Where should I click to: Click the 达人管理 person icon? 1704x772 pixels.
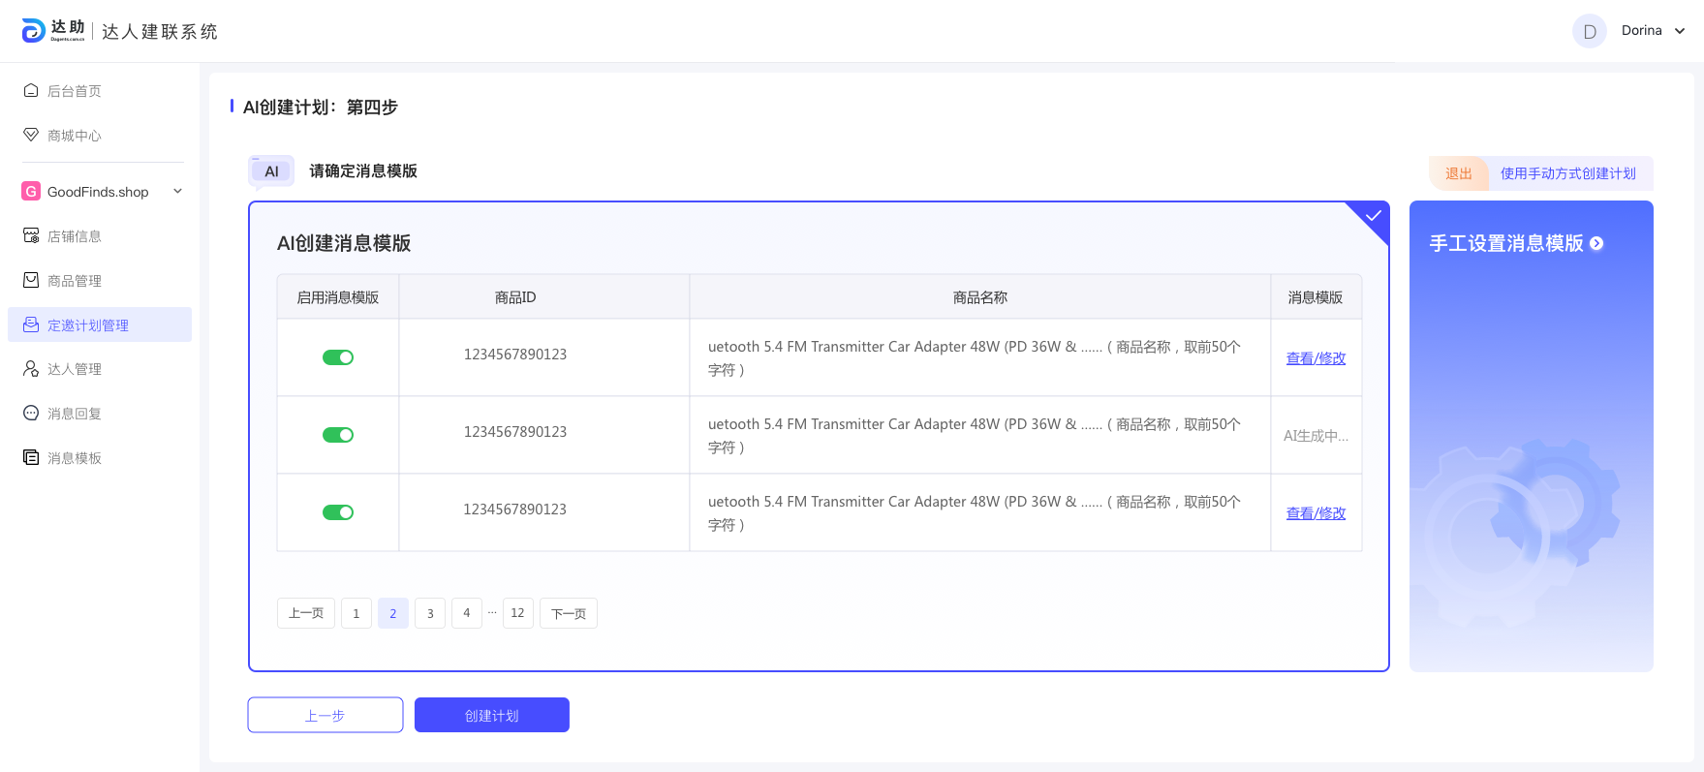(x=31, y=369)
